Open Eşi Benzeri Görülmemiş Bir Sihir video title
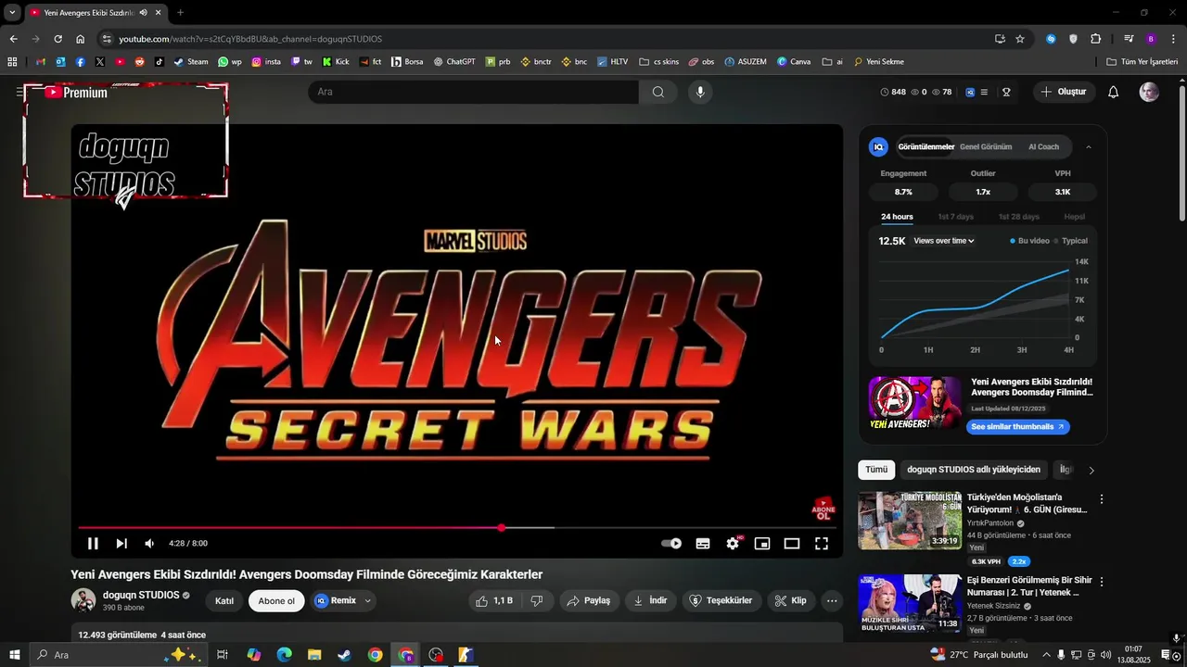Image resolution: width=1187 pixels, height=667 pixels. click(x=1029, y=586)
